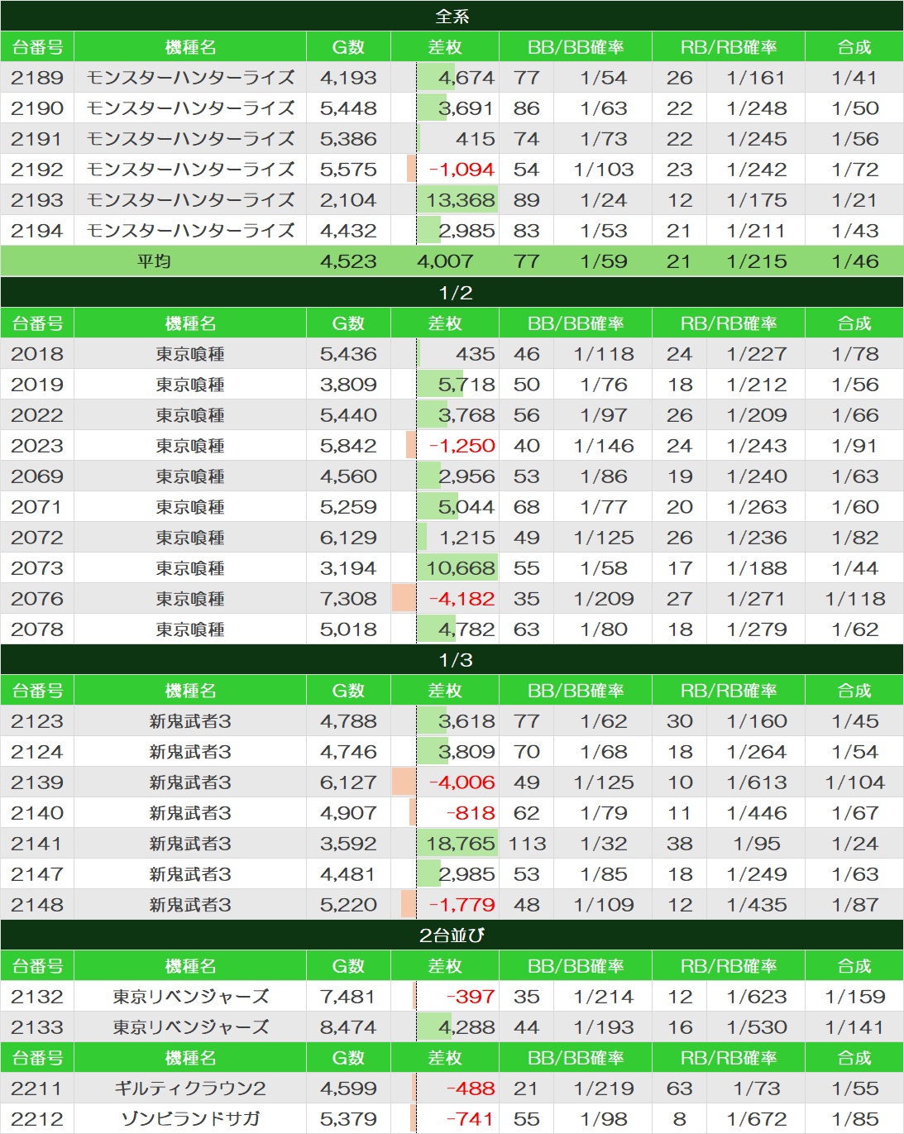
Task: Click the 5,044 difference value
Action: (466, 507)
